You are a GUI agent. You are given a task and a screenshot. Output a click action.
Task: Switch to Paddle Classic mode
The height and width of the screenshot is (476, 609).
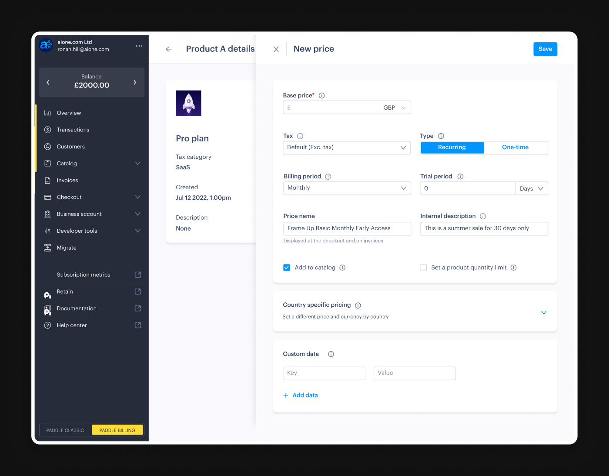(65, 430)
